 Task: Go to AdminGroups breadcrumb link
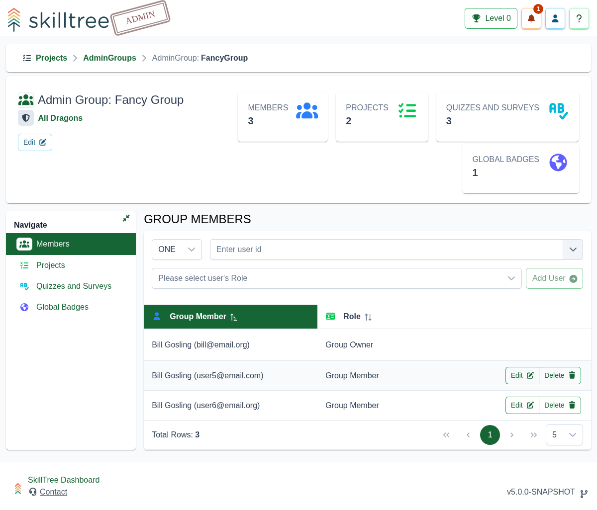(109, 58)
